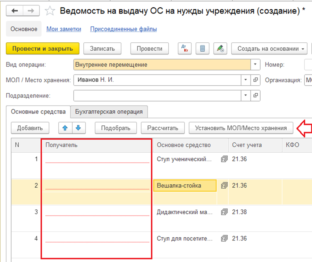Screen dimensions: 312x262
Task: Click inventory icon beside Вешалка-стойка
Action: point(224,185)
